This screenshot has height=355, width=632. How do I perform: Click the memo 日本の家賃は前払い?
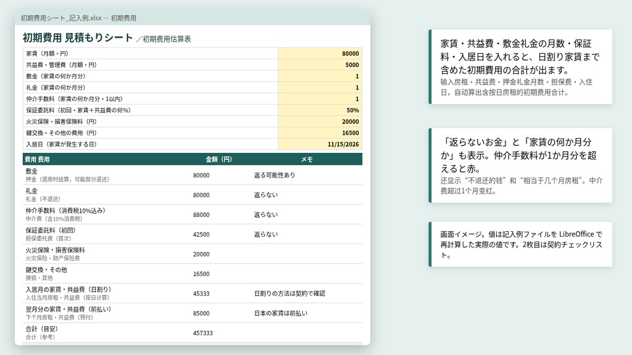tap(281, 314)
